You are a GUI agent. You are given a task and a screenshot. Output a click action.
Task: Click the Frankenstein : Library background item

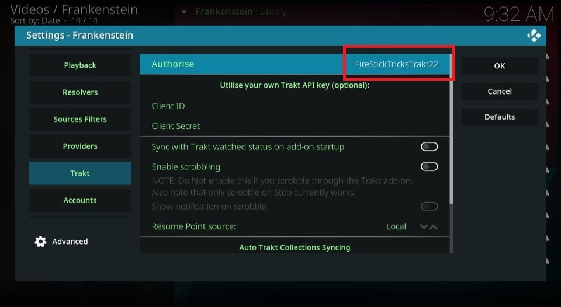pos(241,12)
